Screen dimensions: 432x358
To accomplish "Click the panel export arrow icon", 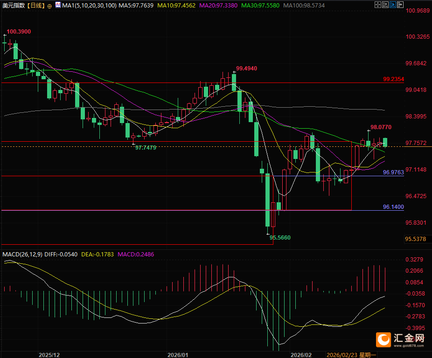I will point(400,5).
